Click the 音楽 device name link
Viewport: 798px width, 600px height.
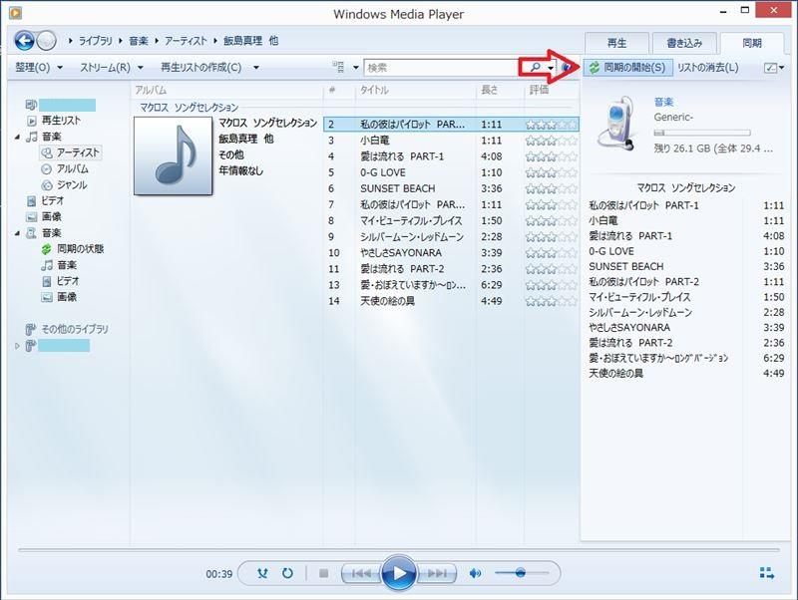[663, 102]
